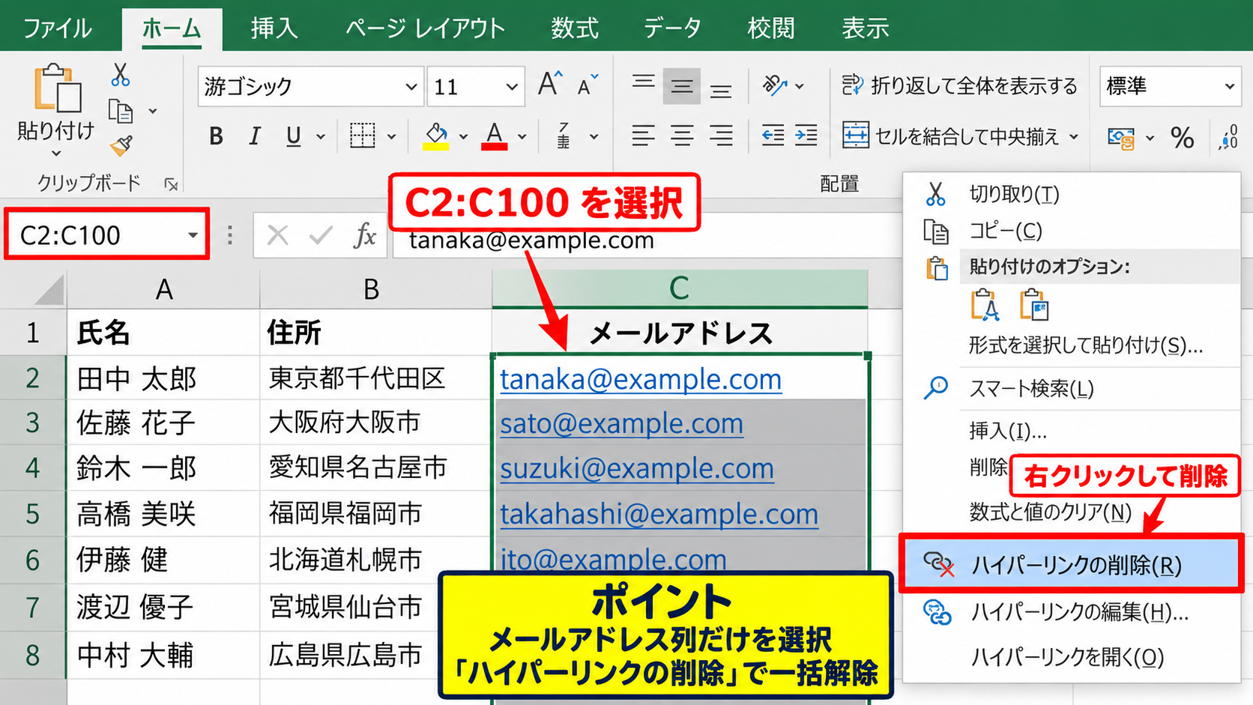1253x705 pixels.
Task: Toggle middle vertical alignment
Action: (x=682, y=86)
